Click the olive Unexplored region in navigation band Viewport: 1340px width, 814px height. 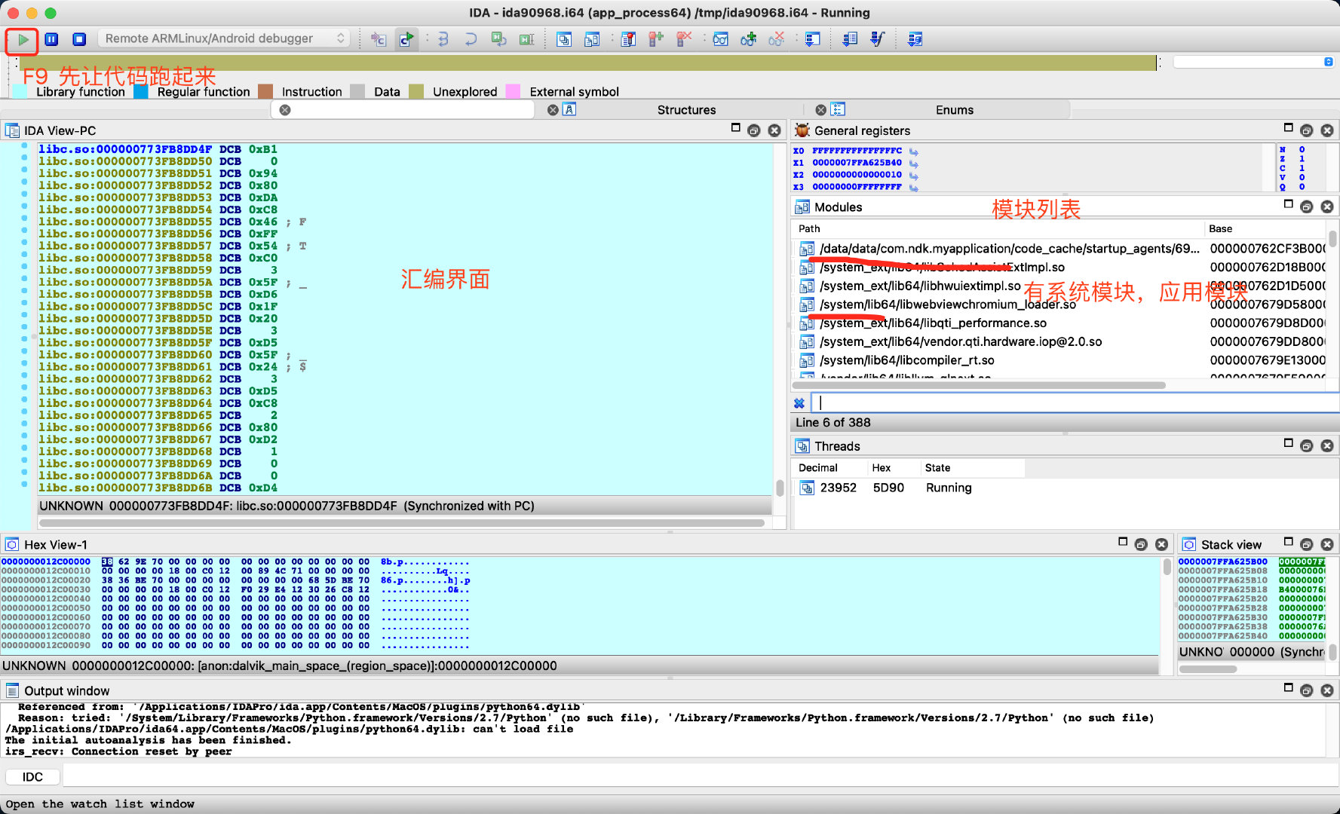588,63
